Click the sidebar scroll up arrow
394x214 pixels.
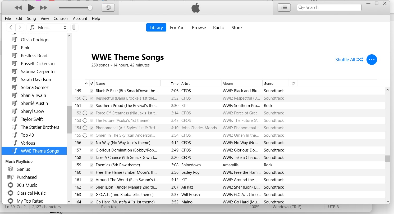[69, 36]
